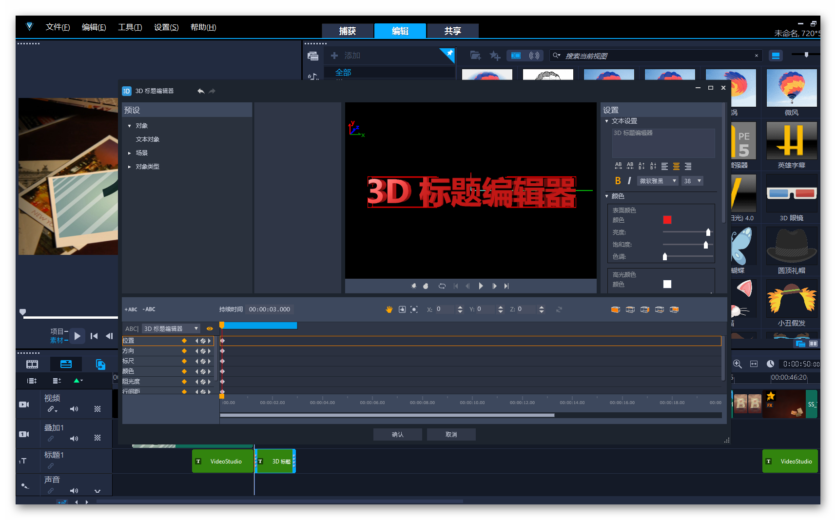Decrease line spacing icon in text settings
The height and width of the screenshot is (520, 836).
(653, 166)
